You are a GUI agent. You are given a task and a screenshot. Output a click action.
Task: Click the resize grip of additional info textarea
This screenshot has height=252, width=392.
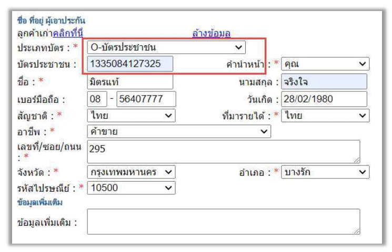[357, 232]
